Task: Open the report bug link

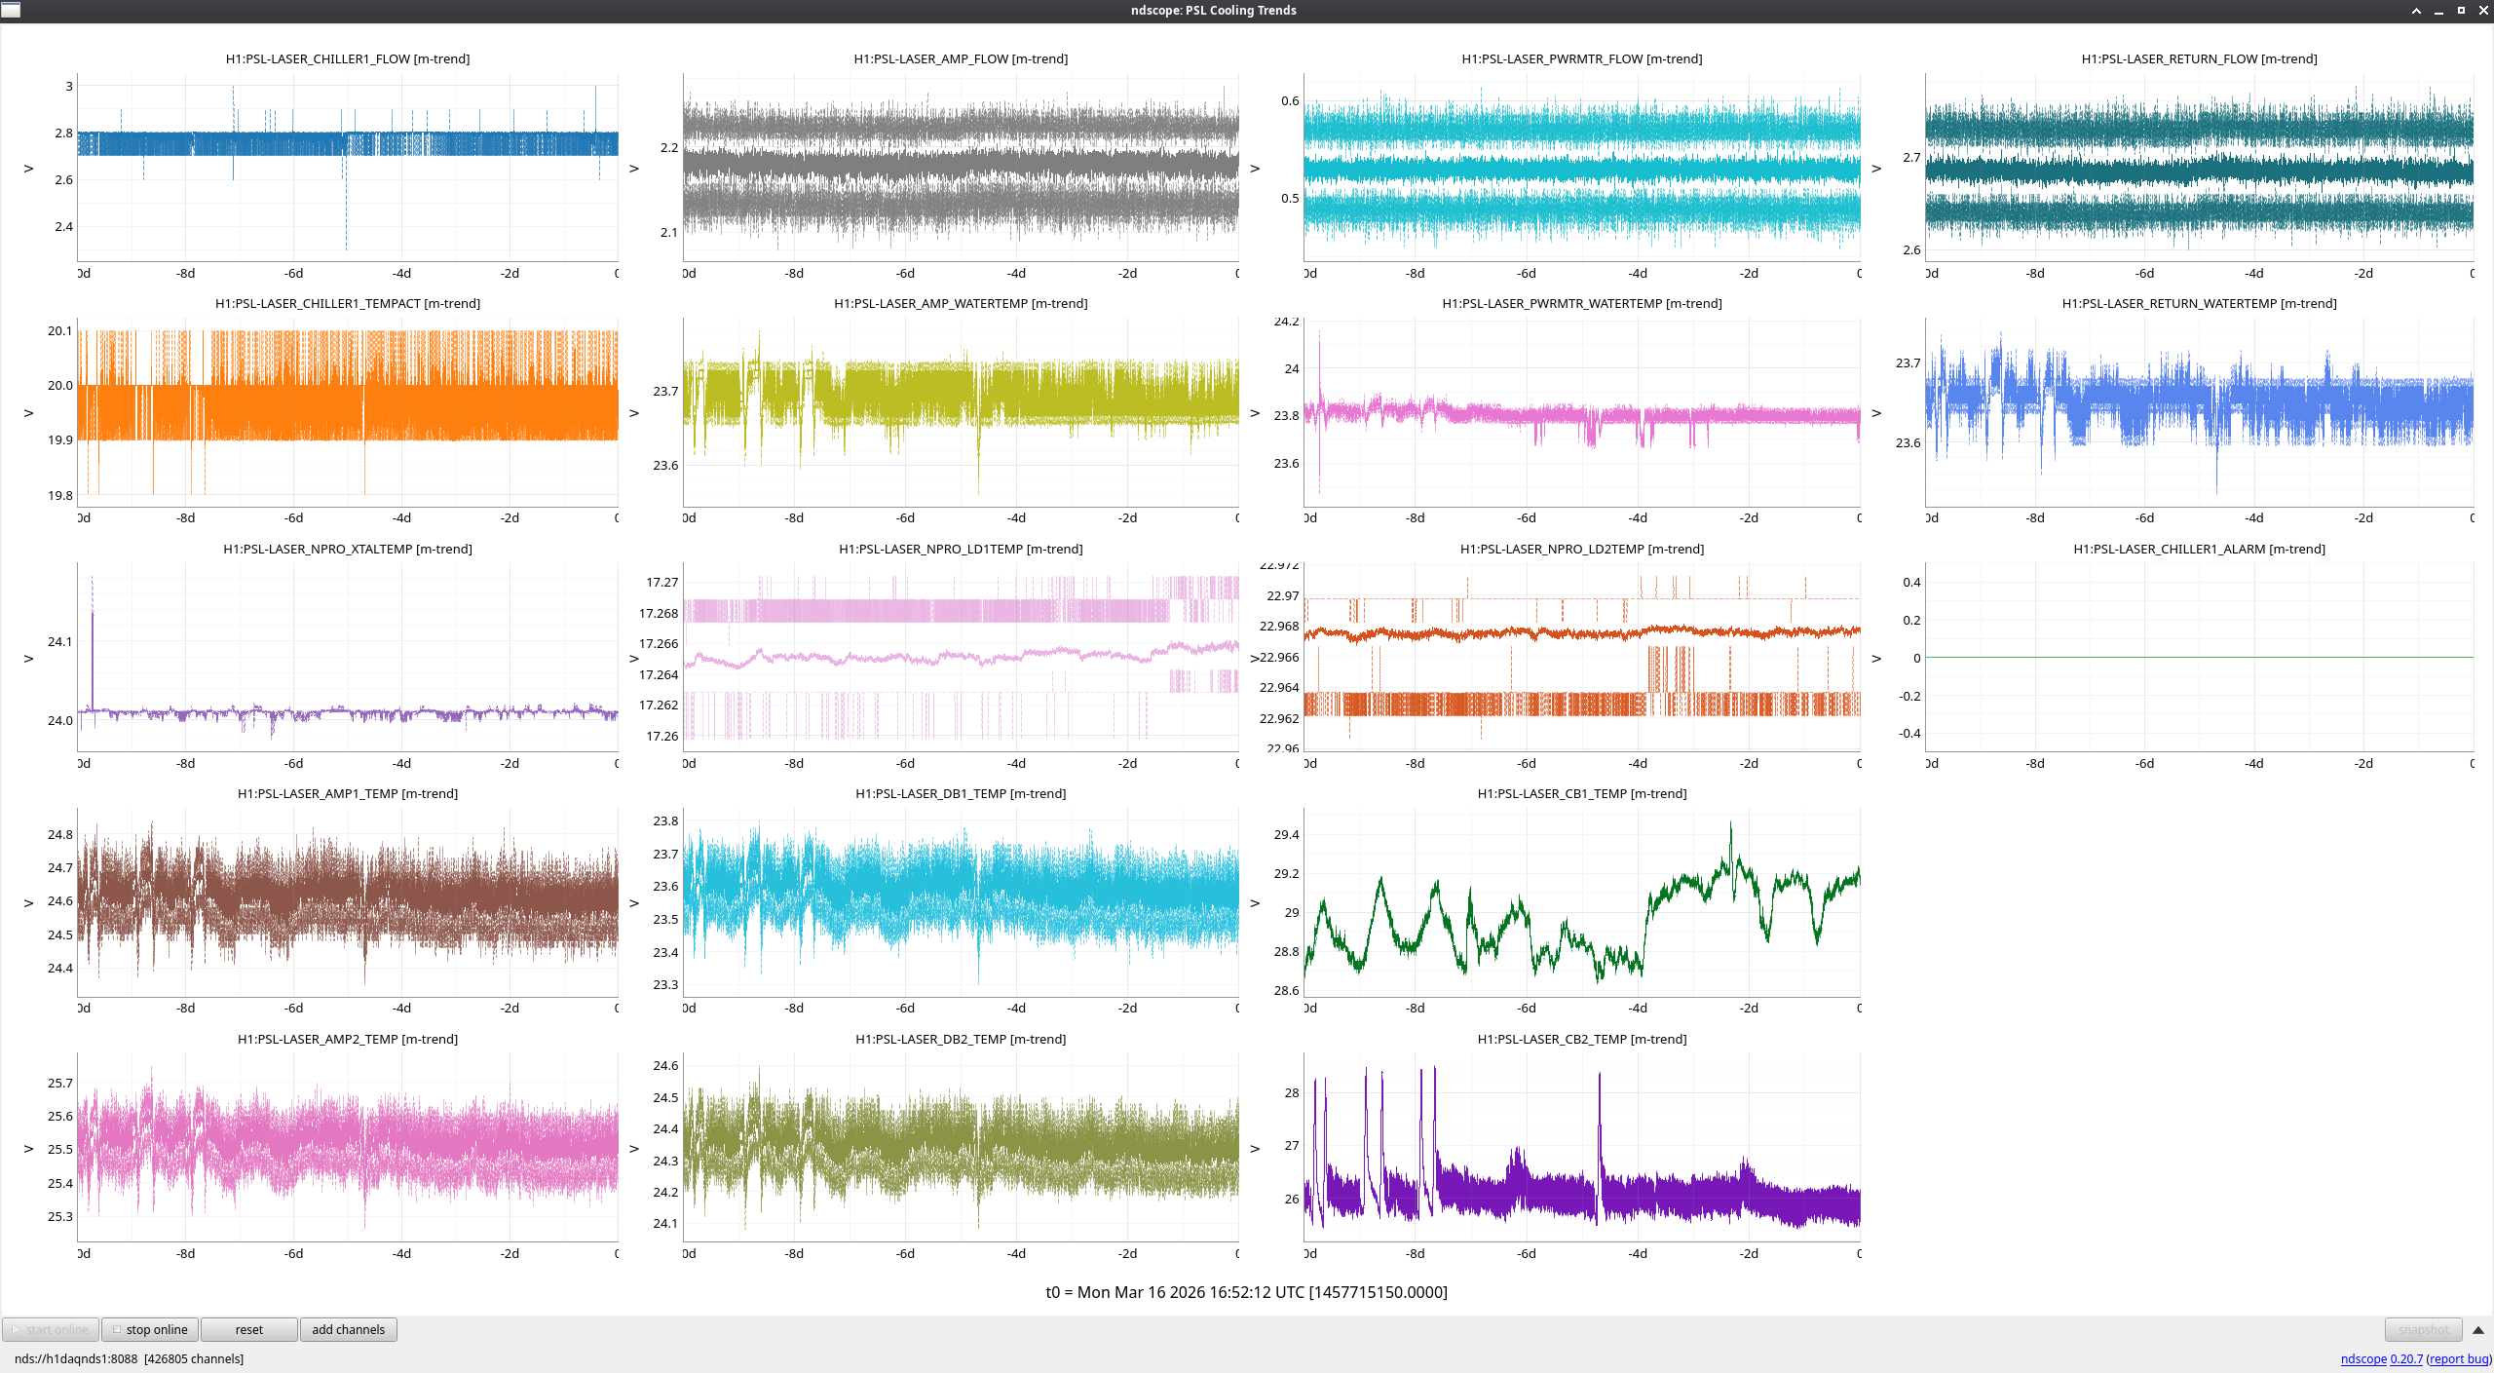Action: 2459,1359
